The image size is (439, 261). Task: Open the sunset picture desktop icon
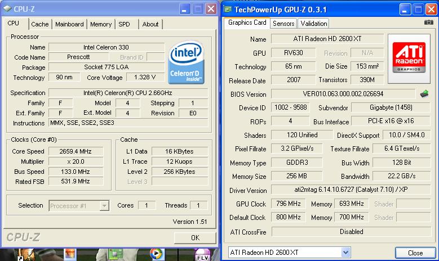(x=70, y=254)
